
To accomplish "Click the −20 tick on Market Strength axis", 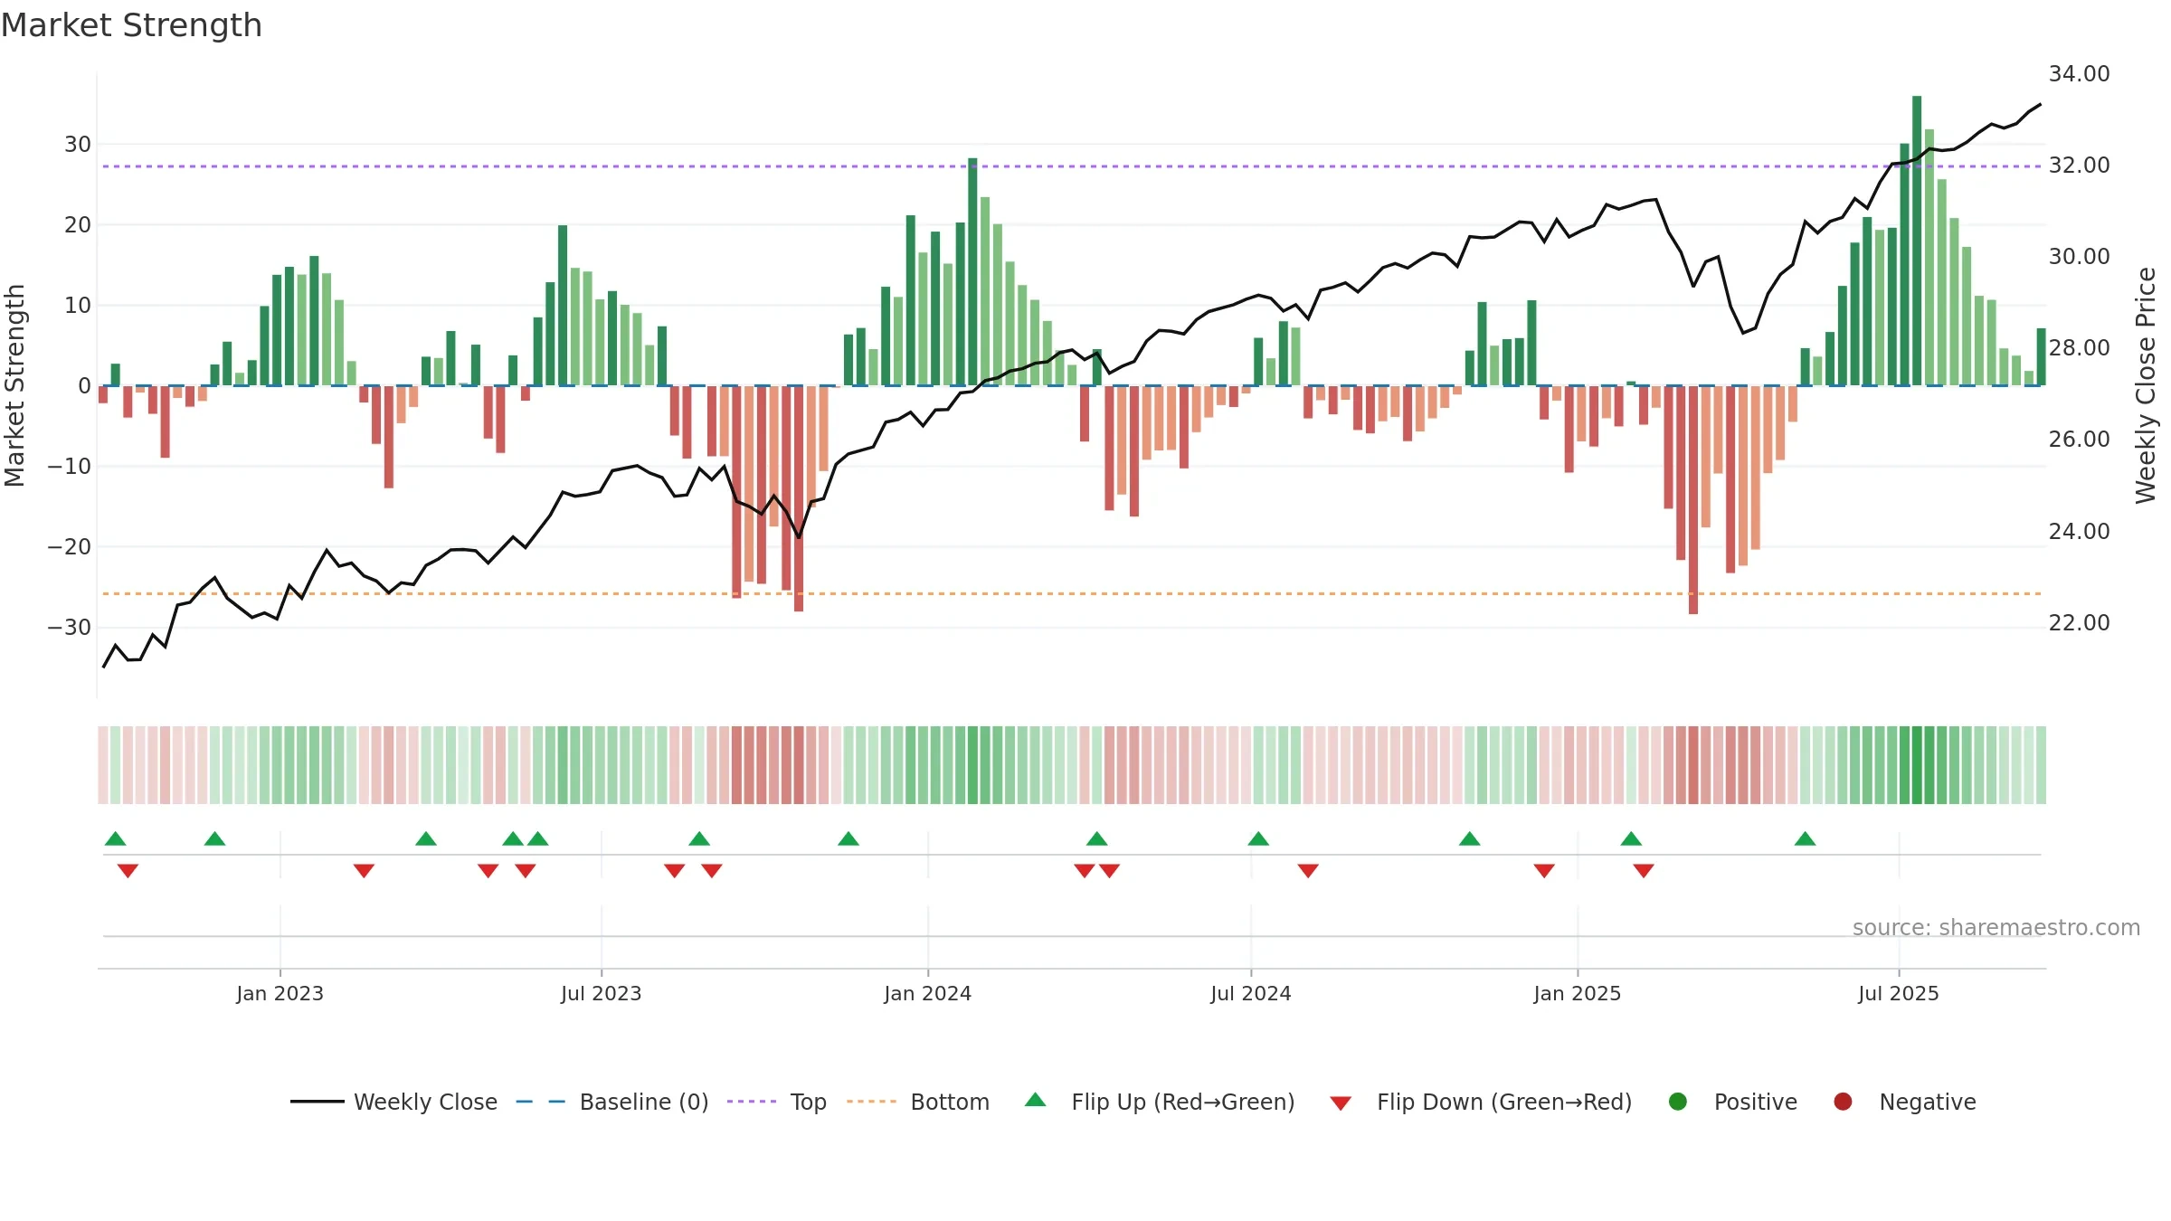I will [70, 546].
